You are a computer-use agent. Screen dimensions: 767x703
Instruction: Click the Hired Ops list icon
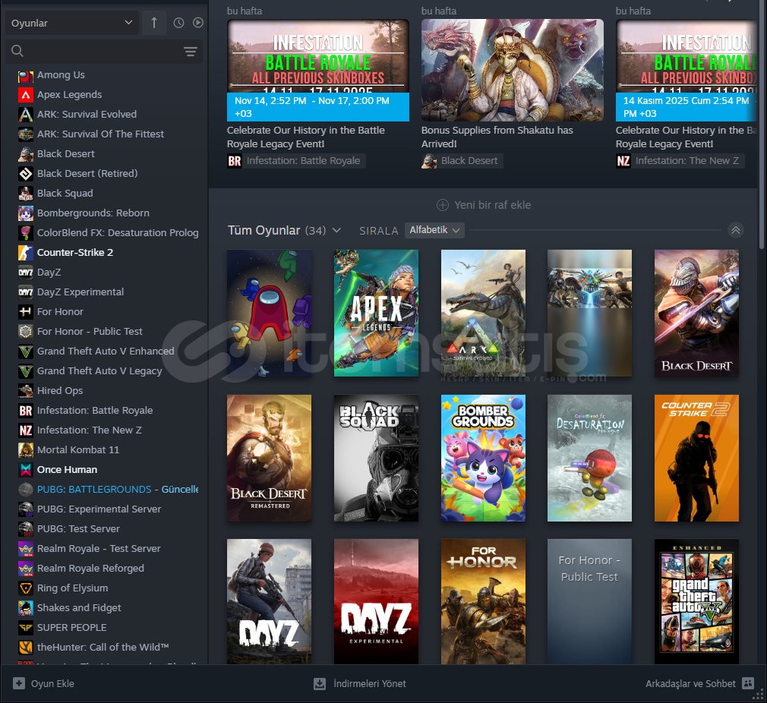[x=25, y=391]
